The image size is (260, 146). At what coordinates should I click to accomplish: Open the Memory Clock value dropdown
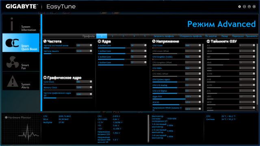91,87
